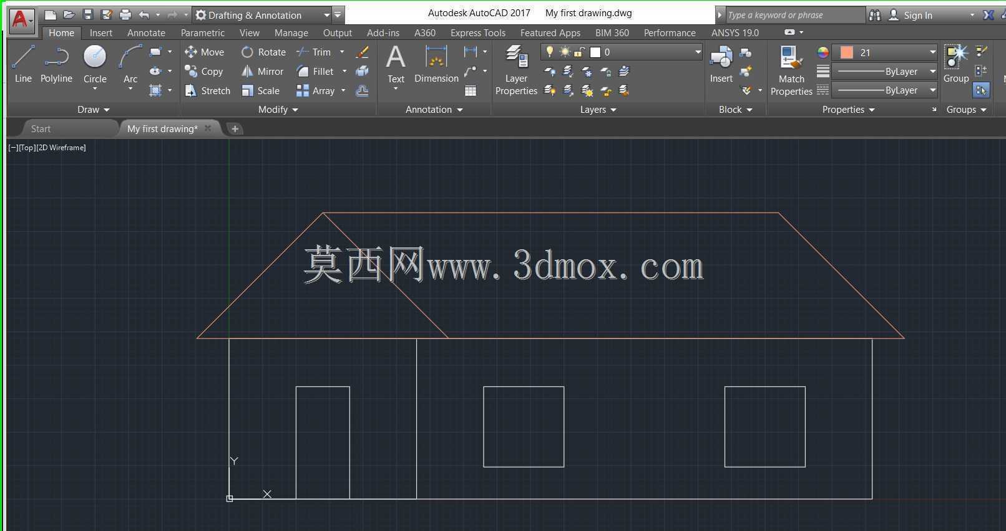Switch to the Parametric ribbon tab
Viewport: 1006px width, 531px height.
[x=202, y=33]
